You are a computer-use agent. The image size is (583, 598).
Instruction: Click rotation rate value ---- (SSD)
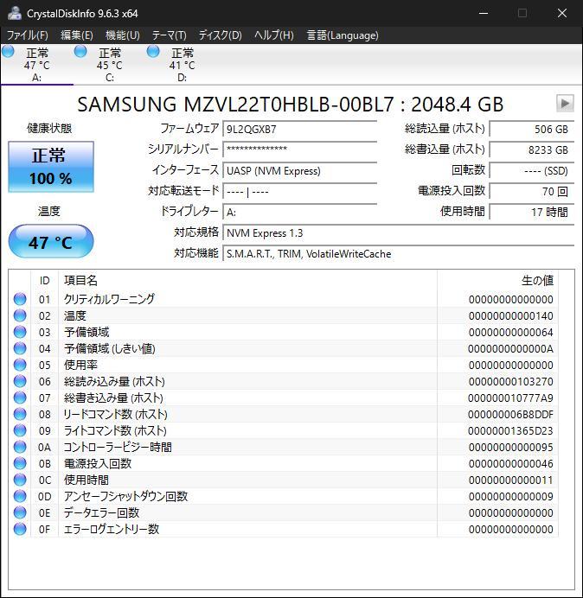click(x=532, y=170)
